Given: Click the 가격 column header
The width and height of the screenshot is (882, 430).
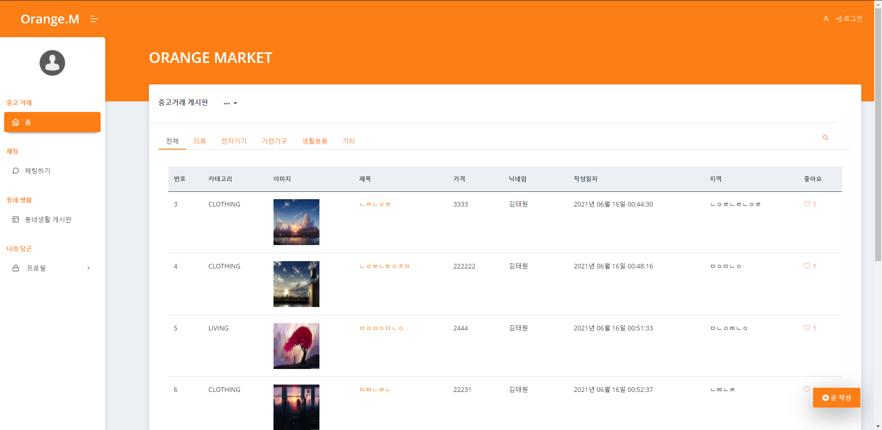Looking at the screenshot, I should 459,179.
